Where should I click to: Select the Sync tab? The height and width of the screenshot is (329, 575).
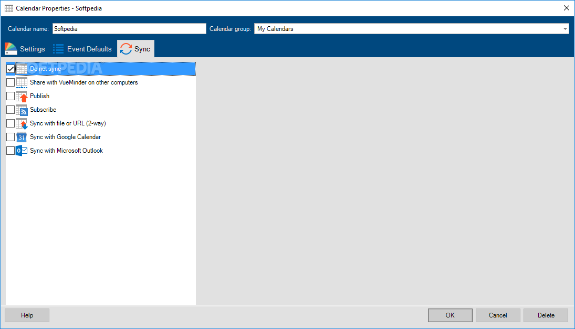point(135,49)
